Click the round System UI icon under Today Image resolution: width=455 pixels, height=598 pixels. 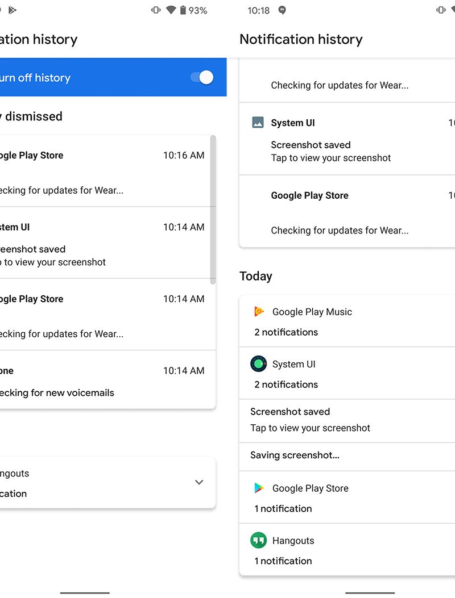click(259, 364)
